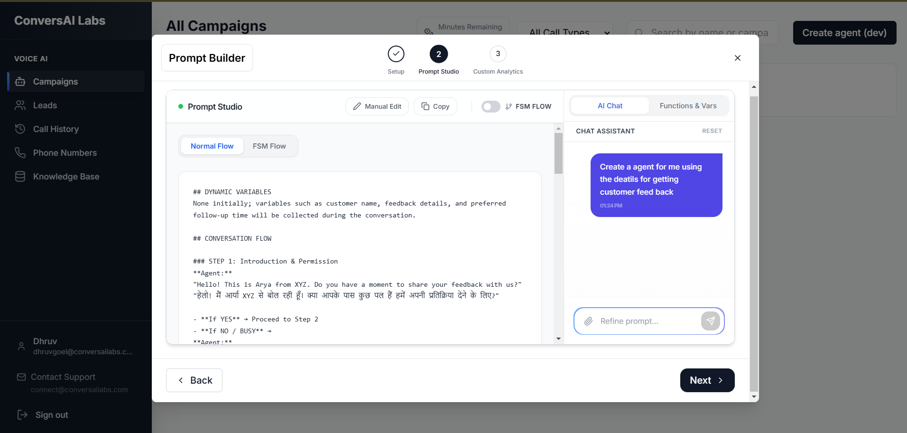Open Leads from the sidebar icon

coord(20,105)
